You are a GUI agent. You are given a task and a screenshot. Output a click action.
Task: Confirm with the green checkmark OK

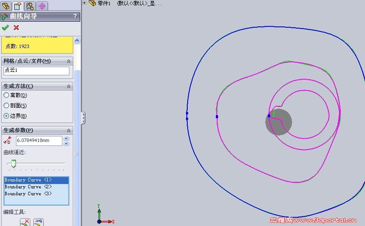click(x=5, y=28)
